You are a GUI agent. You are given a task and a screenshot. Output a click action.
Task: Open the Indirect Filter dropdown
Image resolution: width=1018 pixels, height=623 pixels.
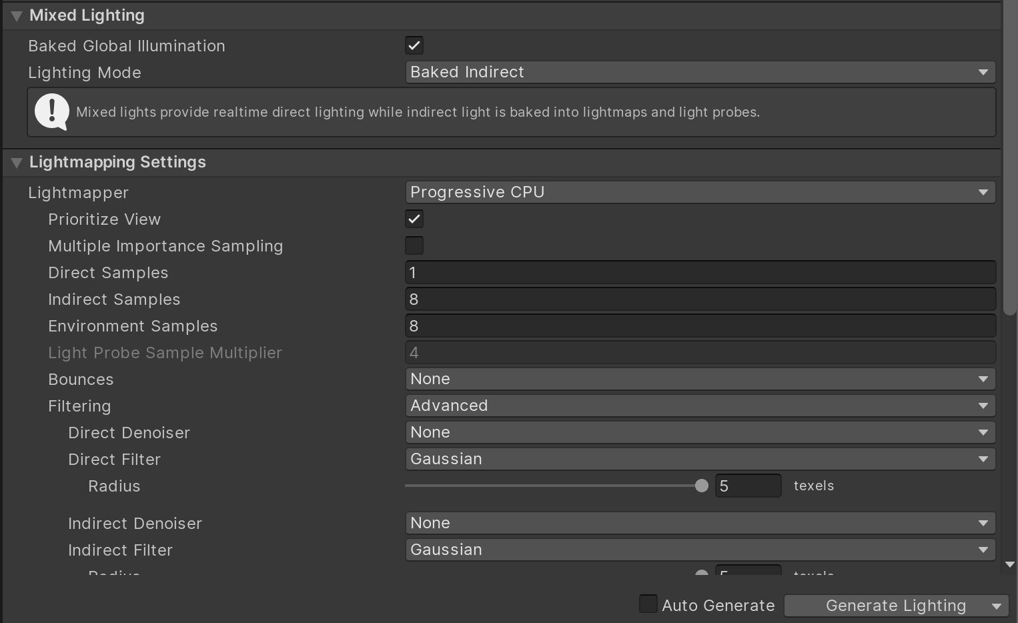point(699,550)
